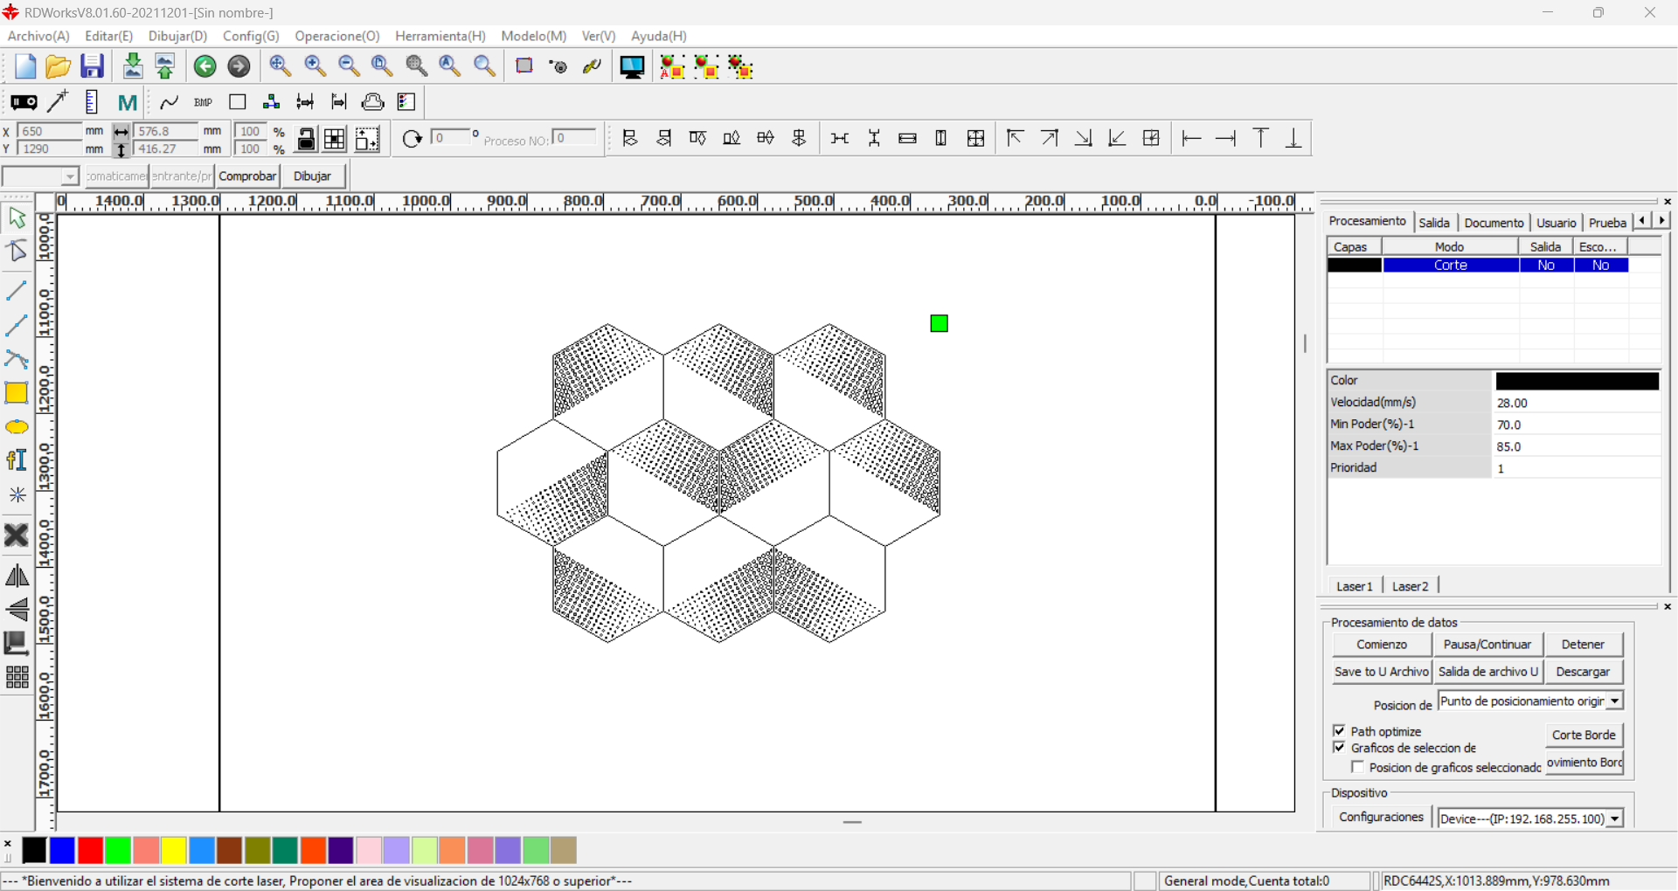Click the Export icon with green up arrow
Screen dimensions: 1678x891
(x=164, y=66)
